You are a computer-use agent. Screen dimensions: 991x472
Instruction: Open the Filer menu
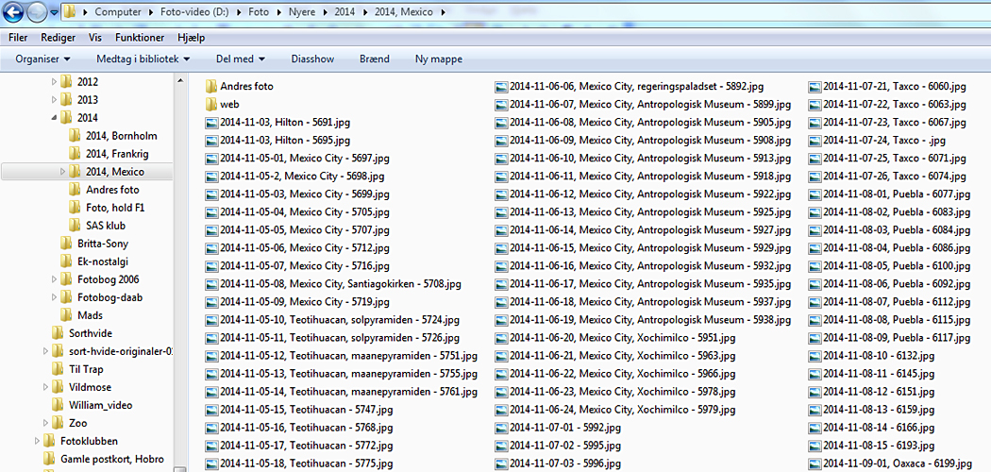pyautogui.click(x=17, y=38)
